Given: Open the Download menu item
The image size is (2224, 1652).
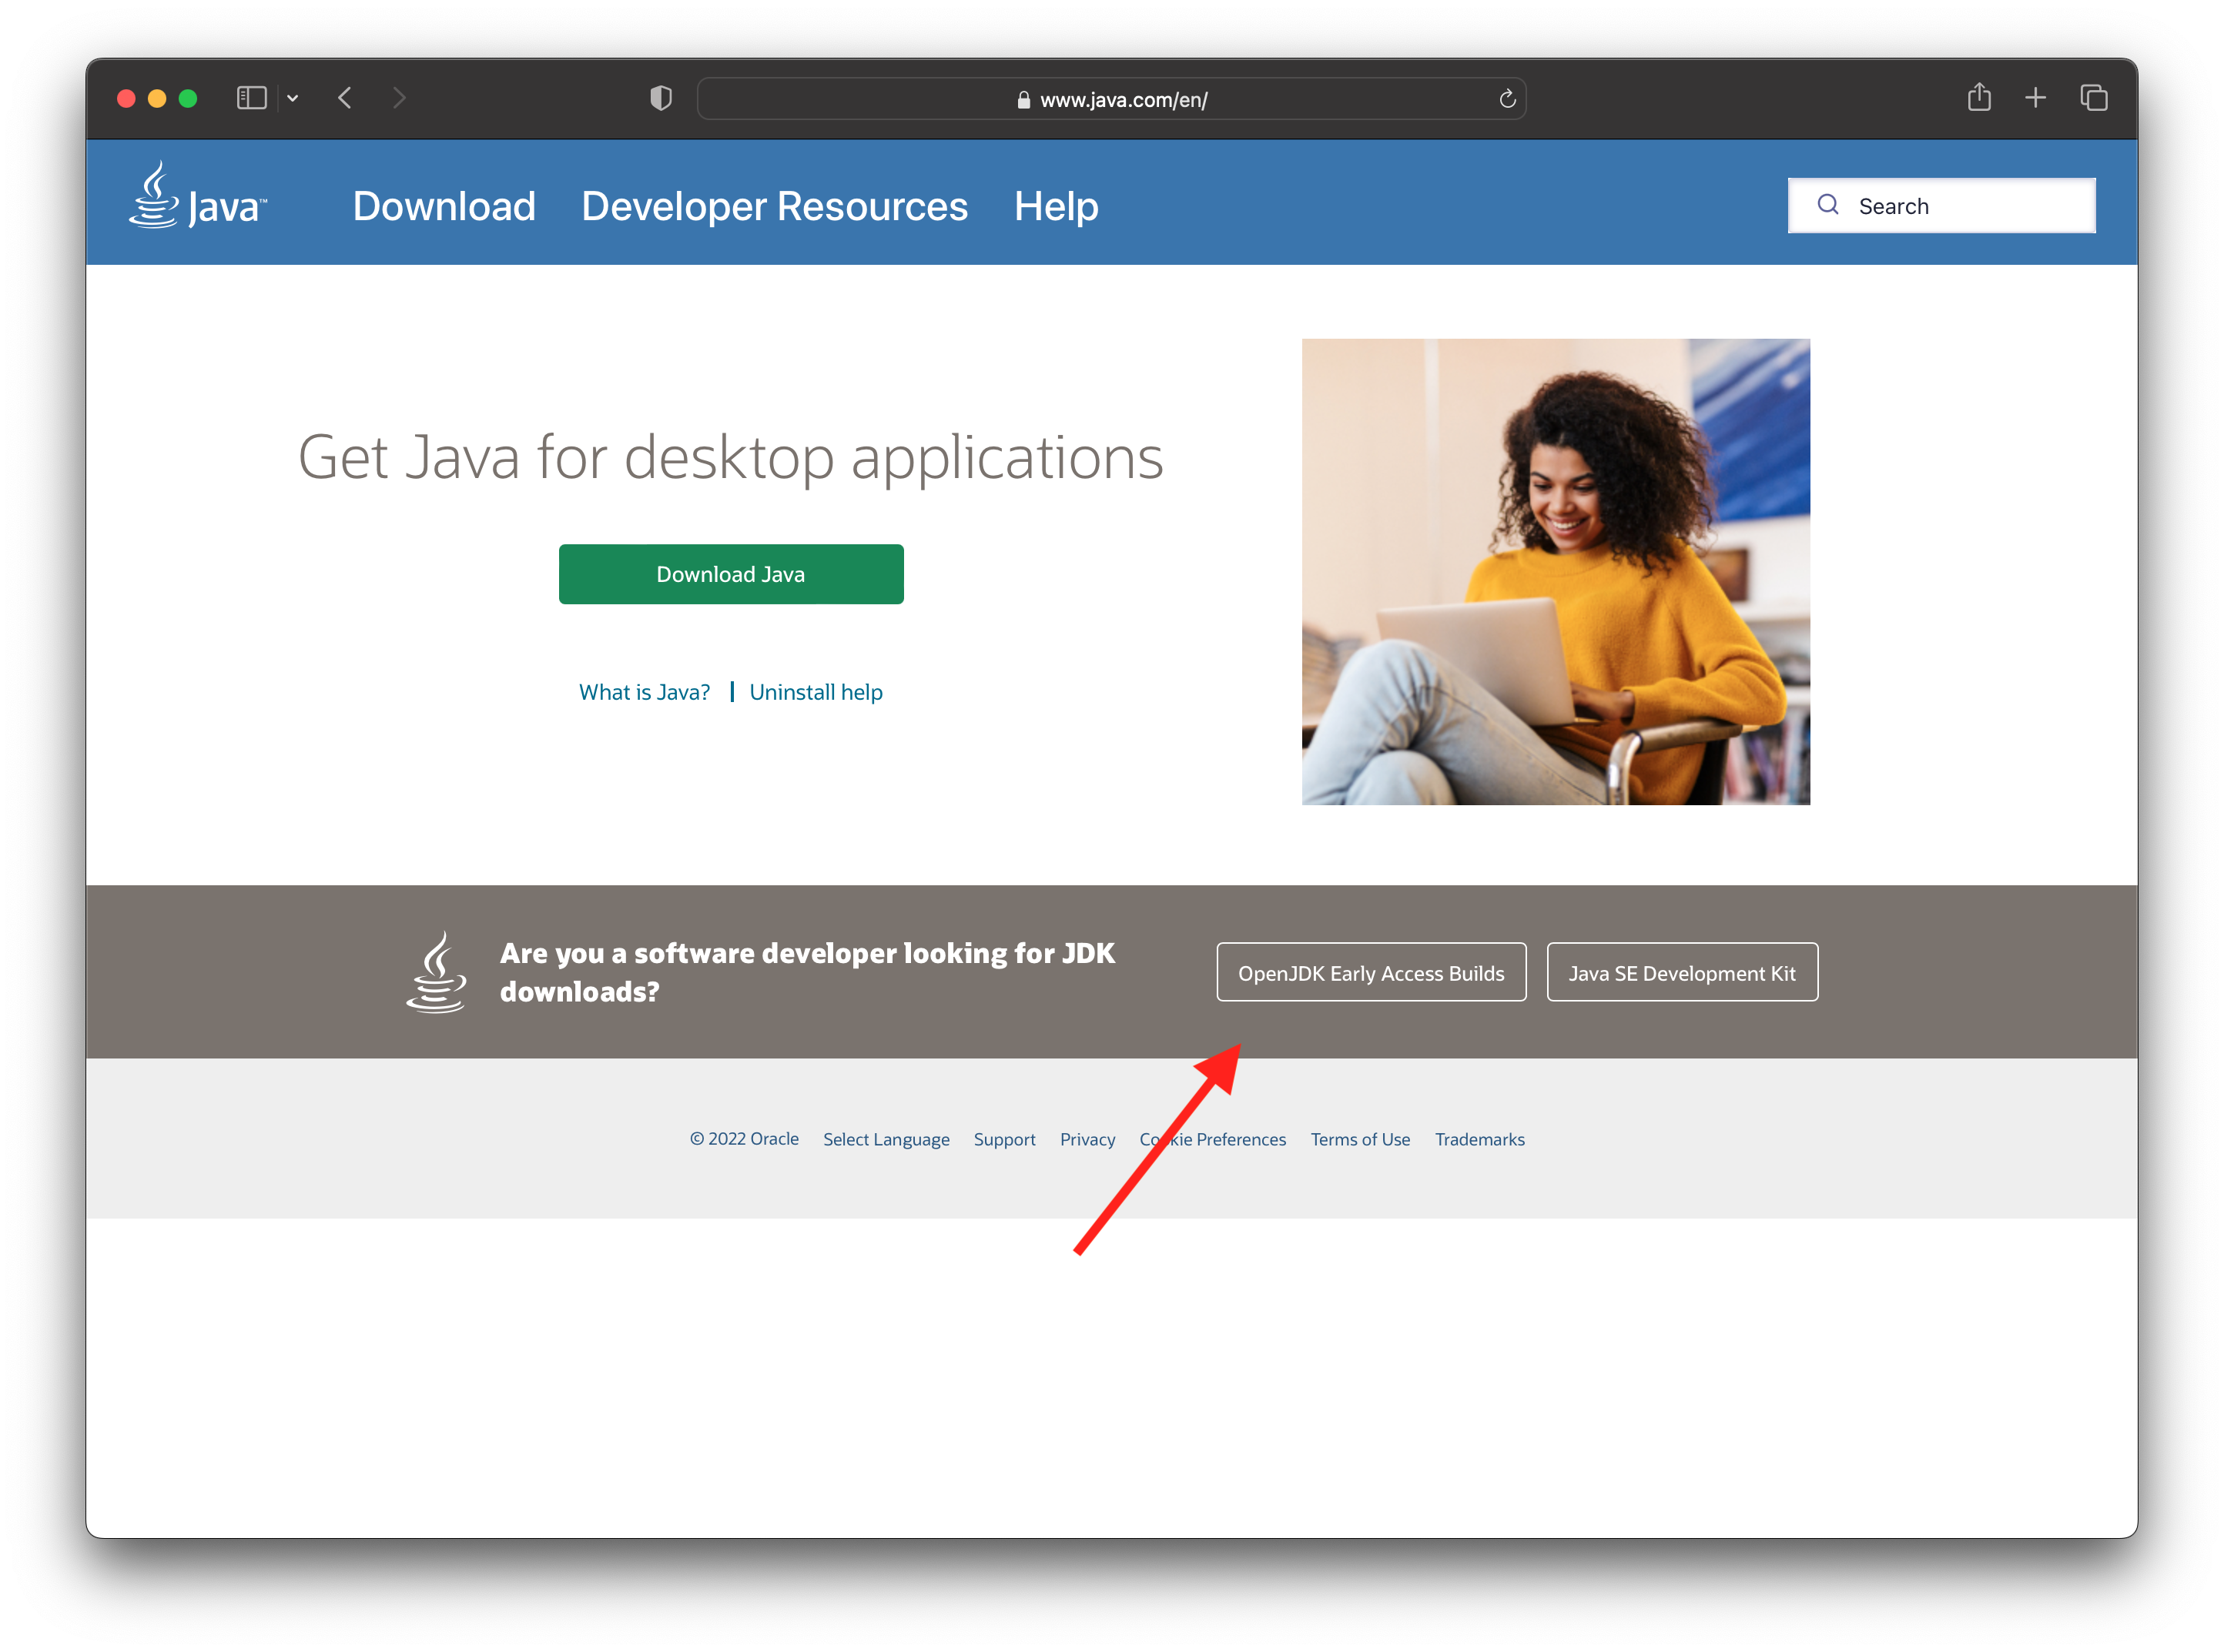Looking at the screenshot, I should (443, 205).
